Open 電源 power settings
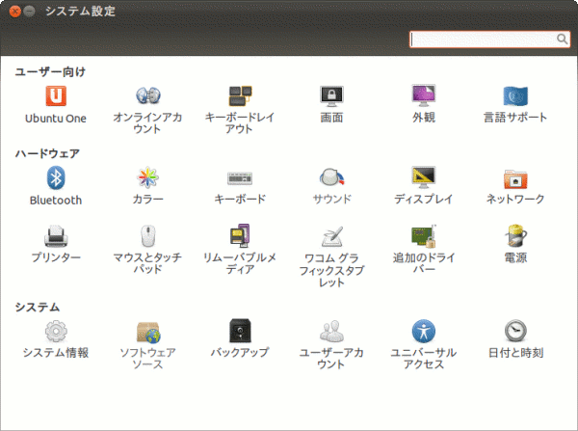Image resolution: width=578 pixels, height=431 pixels. tap(515, 238)
